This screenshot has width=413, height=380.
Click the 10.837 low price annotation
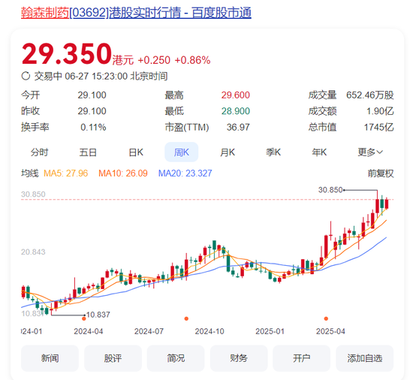(x=98, y=315)
